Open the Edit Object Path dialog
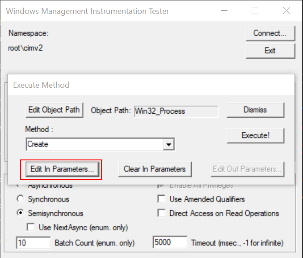Viewport: 303px width, 258px height. 54,110
